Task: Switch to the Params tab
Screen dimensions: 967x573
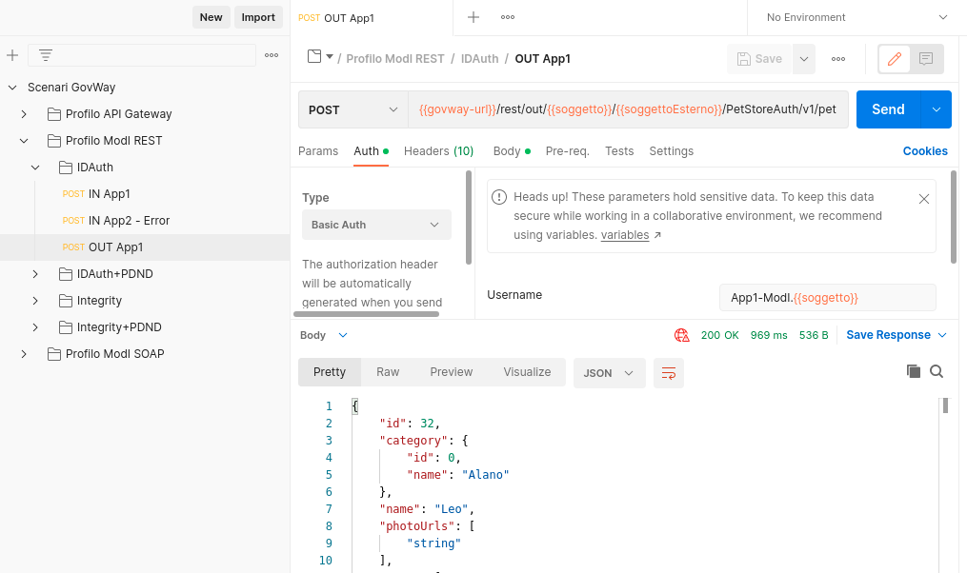Action: 318,151
